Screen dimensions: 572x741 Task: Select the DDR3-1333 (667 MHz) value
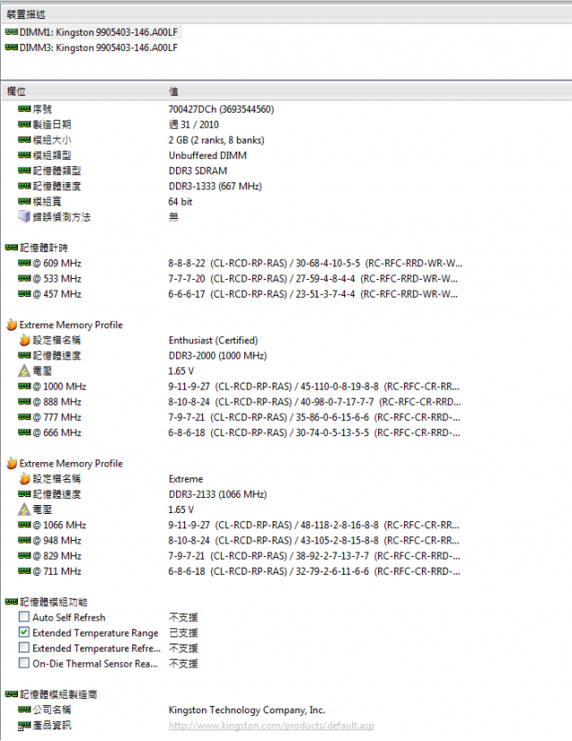tap(214, 186)
